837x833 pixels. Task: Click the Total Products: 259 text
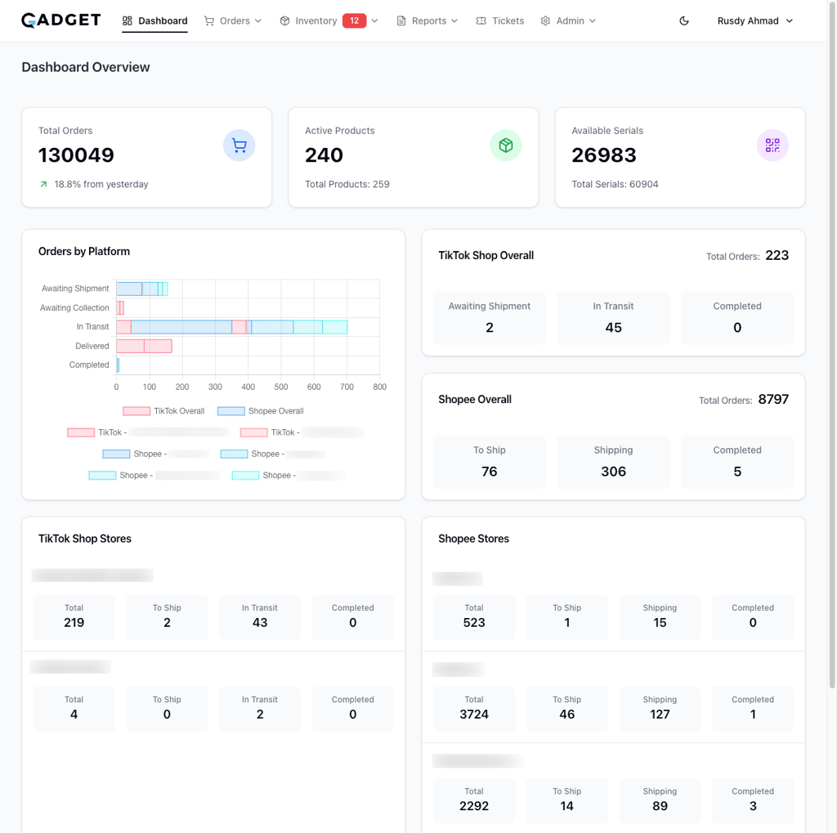[x=347, y=184]
